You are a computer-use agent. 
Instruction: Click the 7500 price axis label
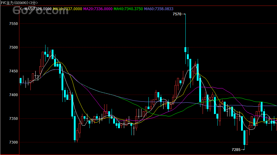point(14,47)
